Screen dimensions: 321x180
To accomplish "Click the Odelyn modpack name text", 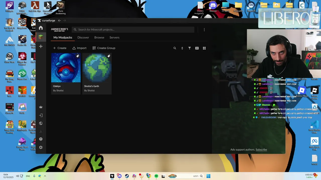I will [57, 86].
